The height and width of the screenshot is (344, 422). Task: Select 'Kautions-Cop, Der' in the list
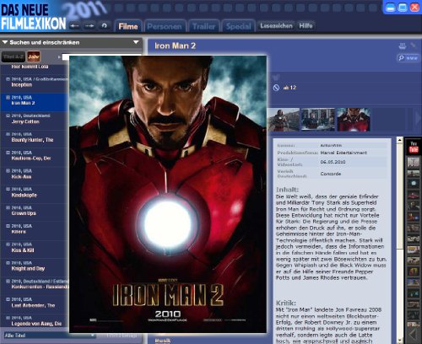pyautogui.click(x=35, y=155)
